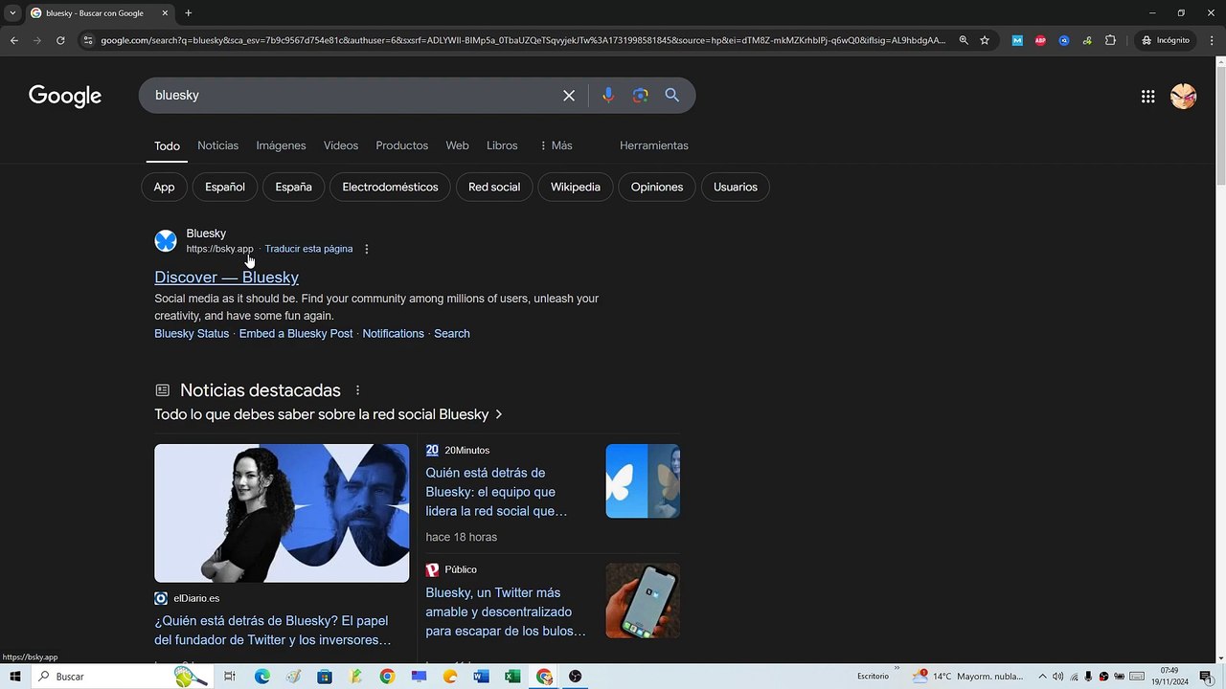The width and height of the screenshot is (1226, 689).
Task: Show hidden system tray icons
Action: click(x=1043, y=677)
